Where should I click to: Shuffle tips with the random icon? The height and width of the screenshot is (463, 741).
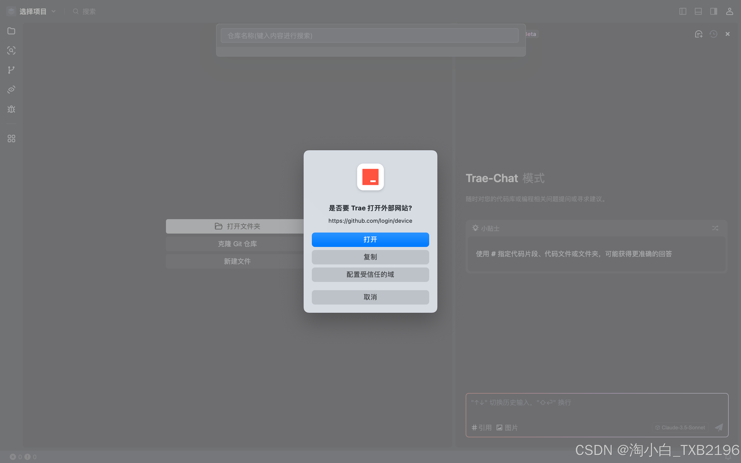tap(715, 228)
